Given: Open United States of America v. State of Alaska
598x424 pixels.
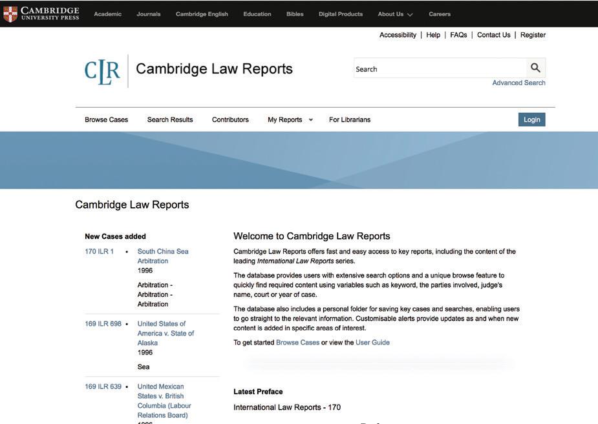Looking at the screenshot, I should tap(166, 333).
